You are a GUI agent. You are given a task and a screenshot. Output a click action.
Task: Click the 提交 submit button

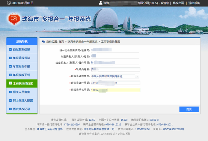[189, 109]
